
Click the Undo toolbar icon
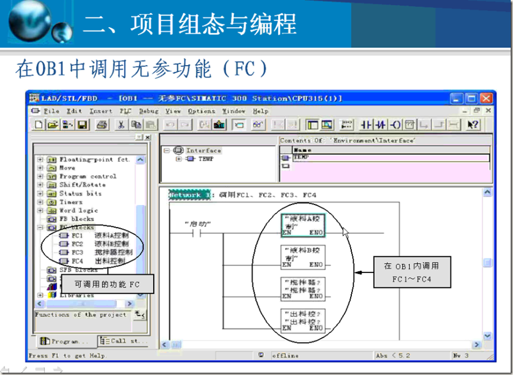pyautogui.click(x=170, y=124)
